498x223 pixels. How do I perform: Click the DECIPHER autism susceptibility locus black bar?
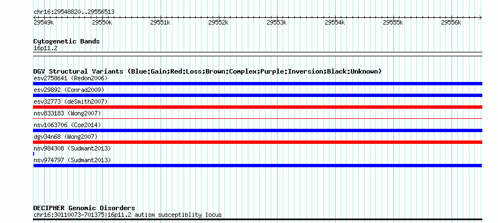point(257,219)
